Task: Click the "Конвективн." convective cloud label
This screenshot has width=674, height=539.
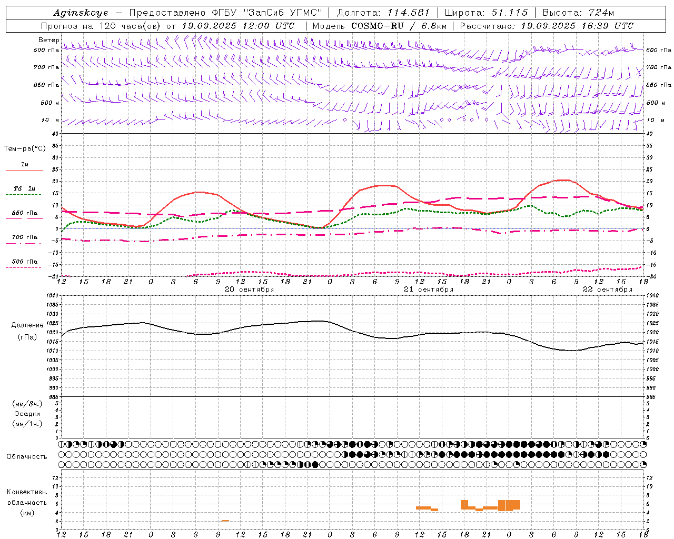Action: click(27, 492)
